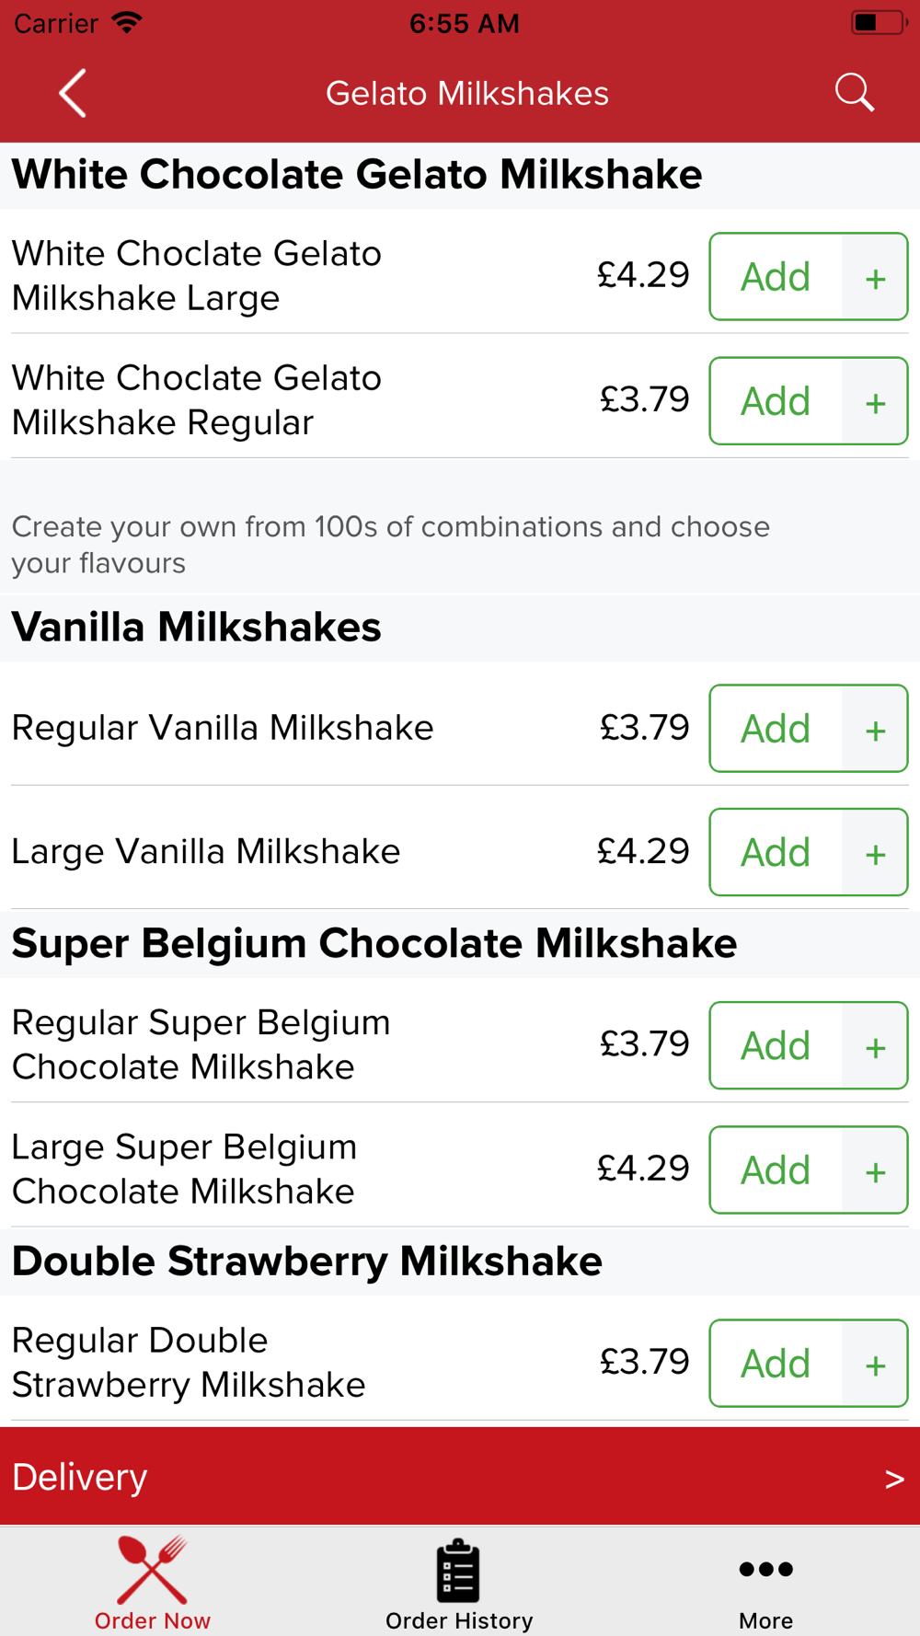Select the Vanilla Milkshakes section header
This screenshot has width=920, height=1636.
[196, 628]
